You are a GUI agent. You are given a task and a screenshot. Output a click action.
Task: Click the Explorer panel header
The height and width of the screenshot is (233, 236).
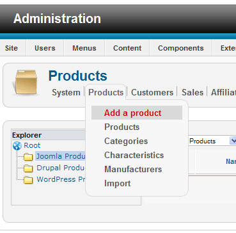49,135
